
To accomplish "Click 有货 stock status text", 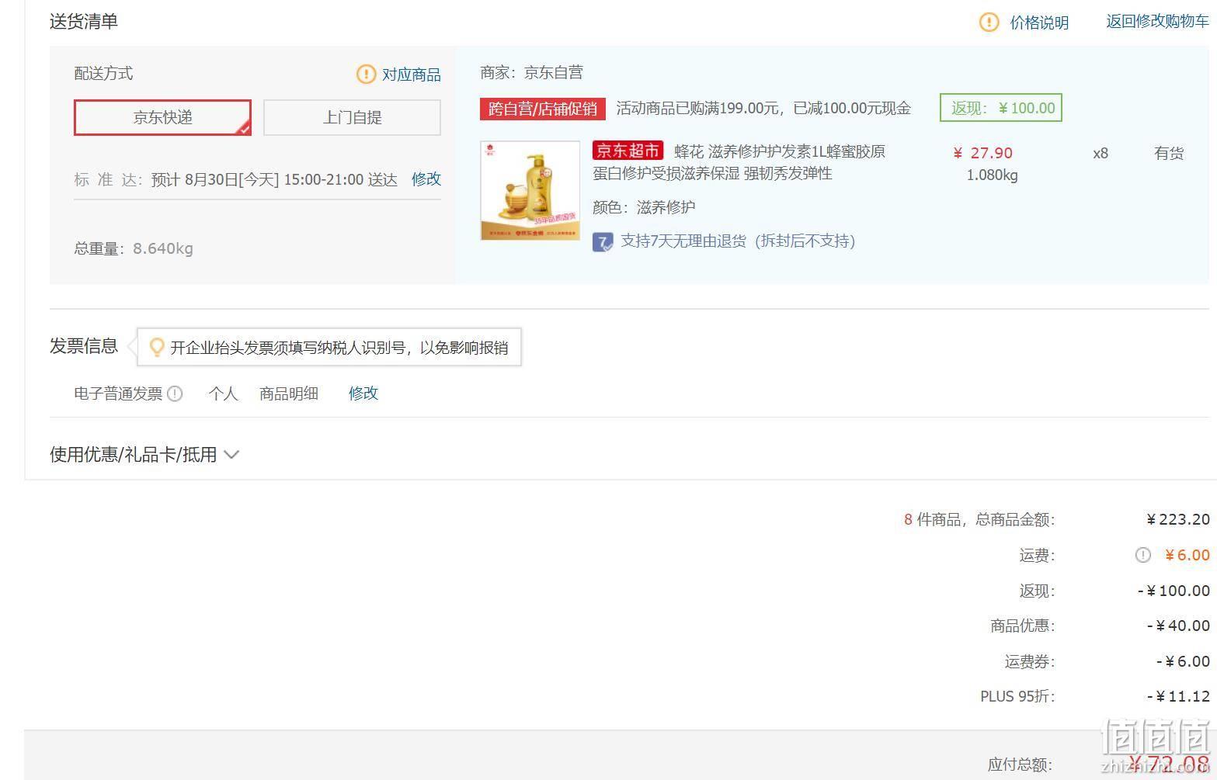I will 1169,154.
